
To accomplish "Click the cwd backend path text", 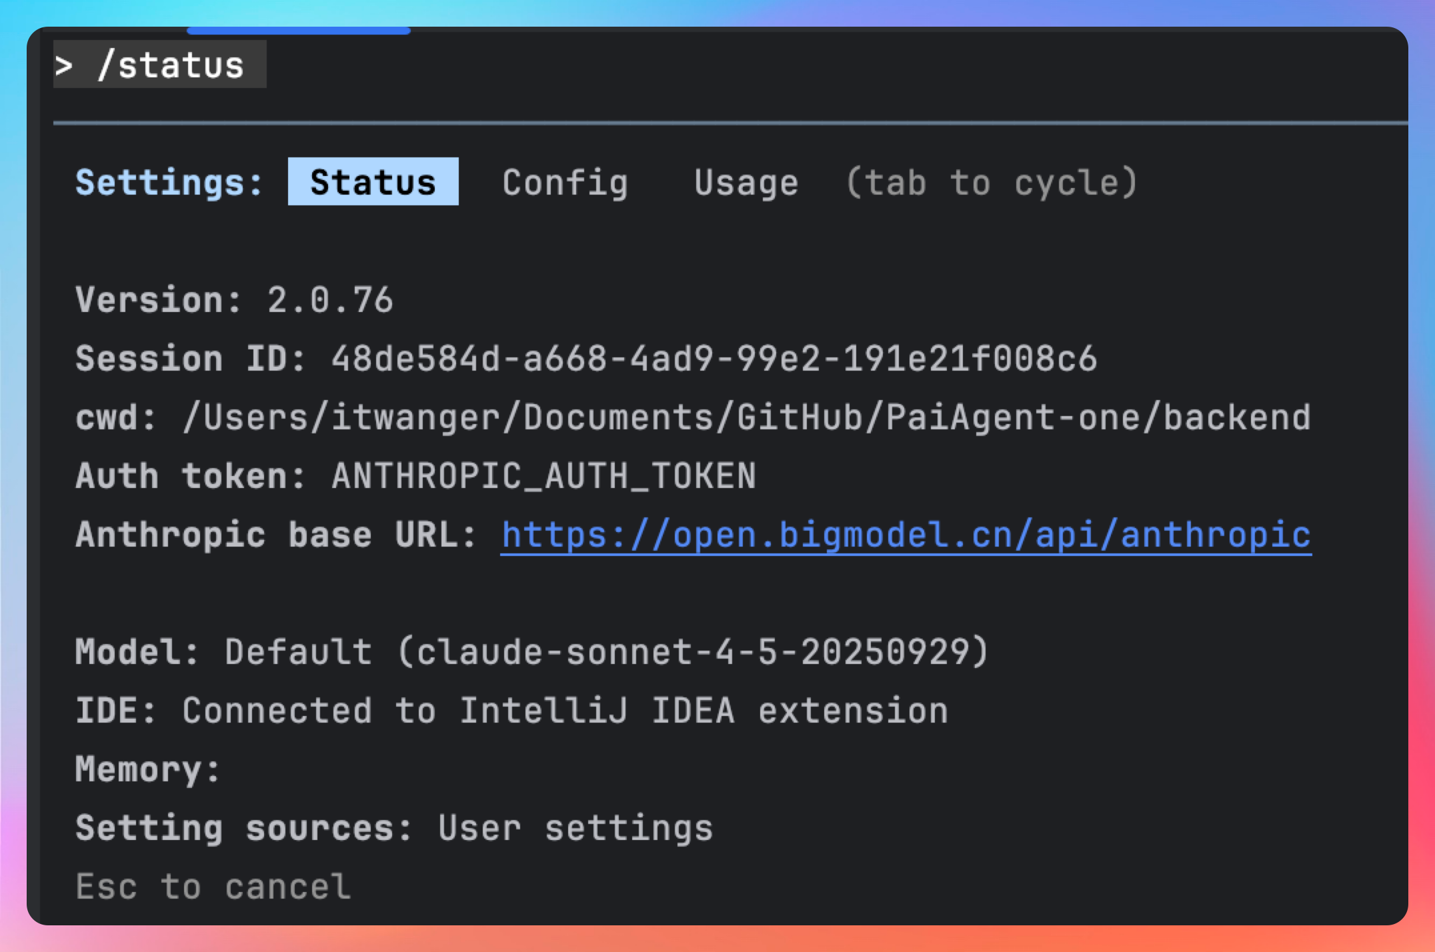I will pyautogui.click(x=747, y=417).
